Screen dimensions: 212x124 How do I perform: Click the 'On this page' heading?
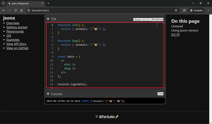point(185,21)
